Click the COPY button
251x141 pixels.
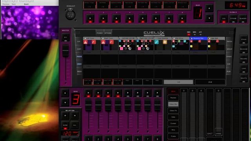coord(79,49)
